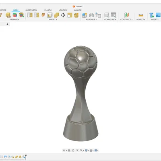Switch to the MESH tab
The height and width of the screenshot is (161, 161).
coord(16,10)
